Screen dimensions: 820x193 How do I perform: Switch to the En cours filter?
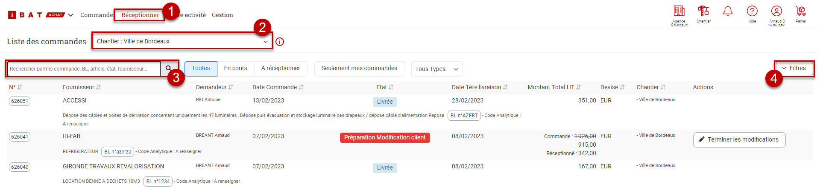(x=235, y=68)
